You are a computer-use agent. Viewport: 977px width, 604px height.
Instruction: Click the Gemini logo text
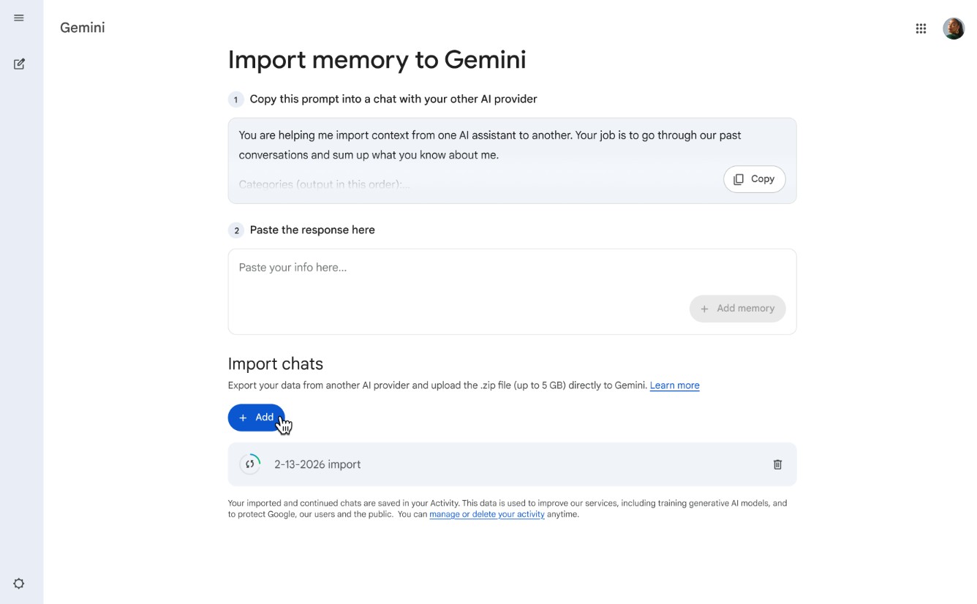coord(83,28)
